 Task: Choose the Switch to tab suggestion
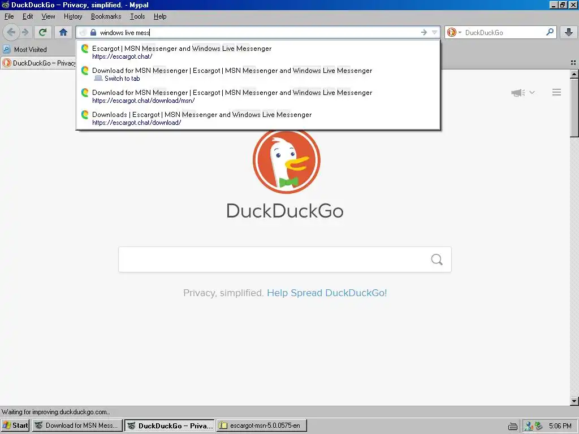(258, 74)
